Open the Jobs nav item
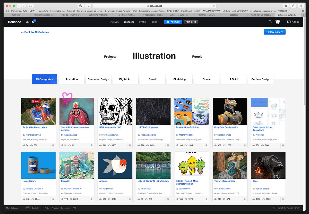Image resolution: width=309 pixels, height=214 pixels. (x=154, y=22)
